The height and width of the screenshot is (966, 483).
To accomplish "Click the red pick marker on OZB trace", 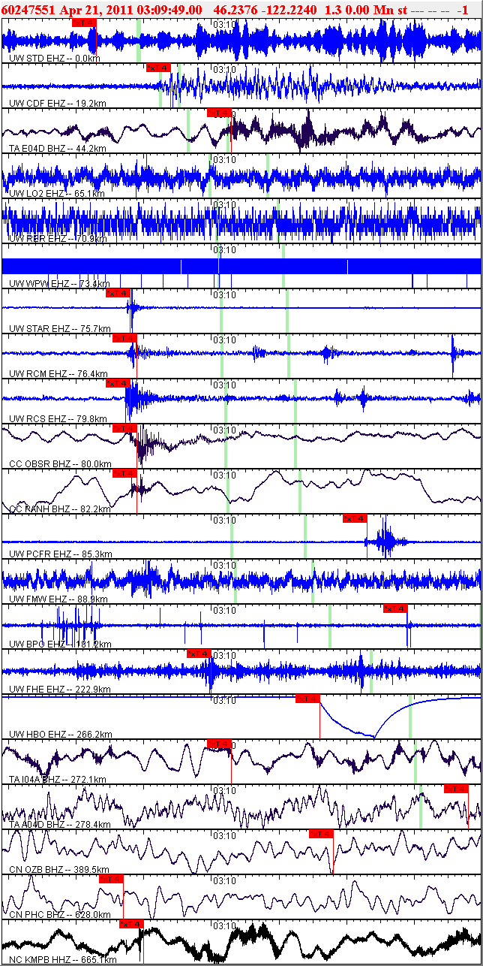I will coord(321,834).
